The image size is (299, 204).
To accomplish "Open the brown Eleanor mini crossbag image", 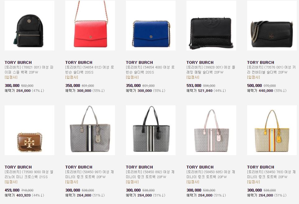I will (29, 130).
